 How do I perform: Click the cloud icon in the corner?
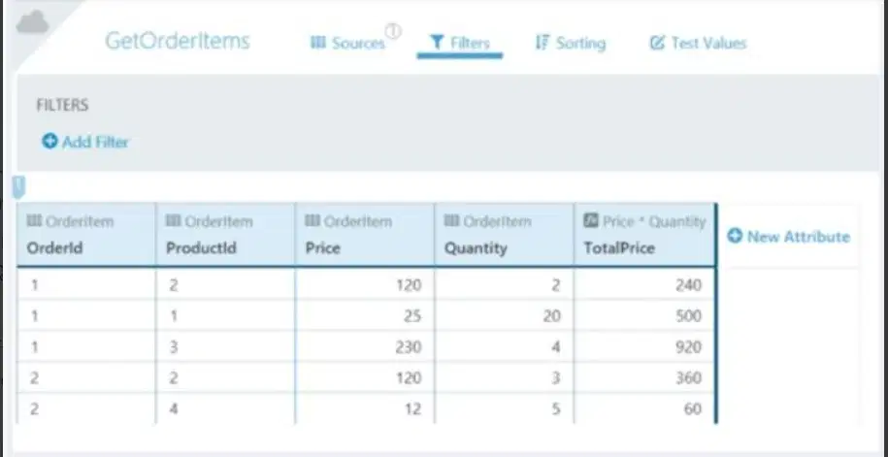click(32, 22)
